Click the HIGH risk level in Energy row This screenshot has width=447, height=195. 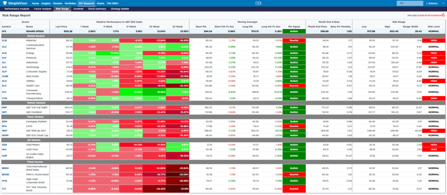[433, 53]
